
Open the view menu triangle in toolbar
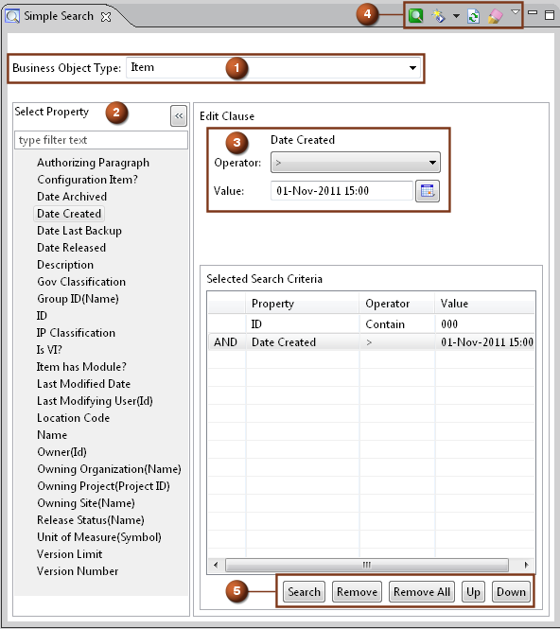516,12
